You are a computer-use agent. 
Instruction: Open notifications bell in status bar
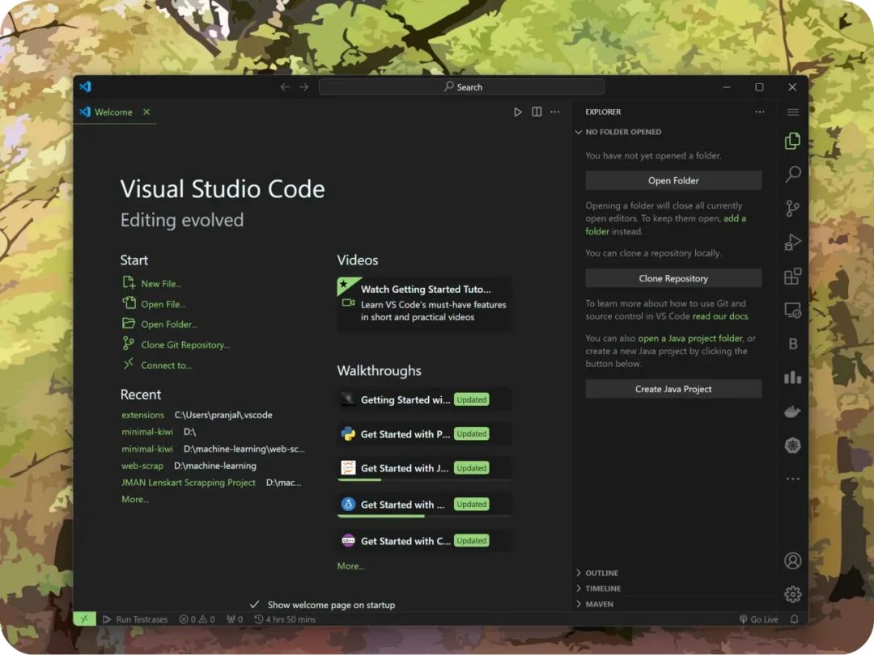tap(794, 619)
